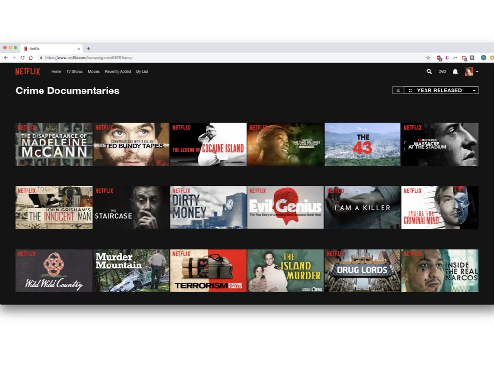The width and height of the screenshot is (494, 370).
Task: Click the green R browser profile icon
Action: 483,58
